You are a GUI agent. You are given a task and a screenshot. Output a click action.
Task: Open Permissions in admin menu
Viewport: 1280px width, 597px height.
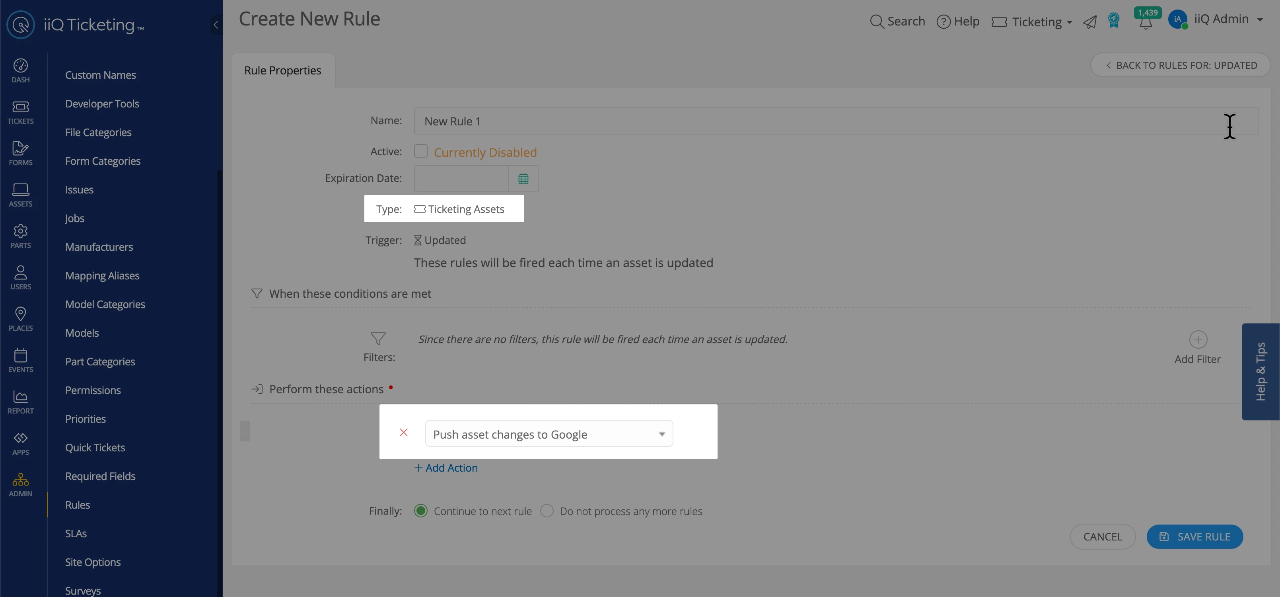click(x=93, y=390)
